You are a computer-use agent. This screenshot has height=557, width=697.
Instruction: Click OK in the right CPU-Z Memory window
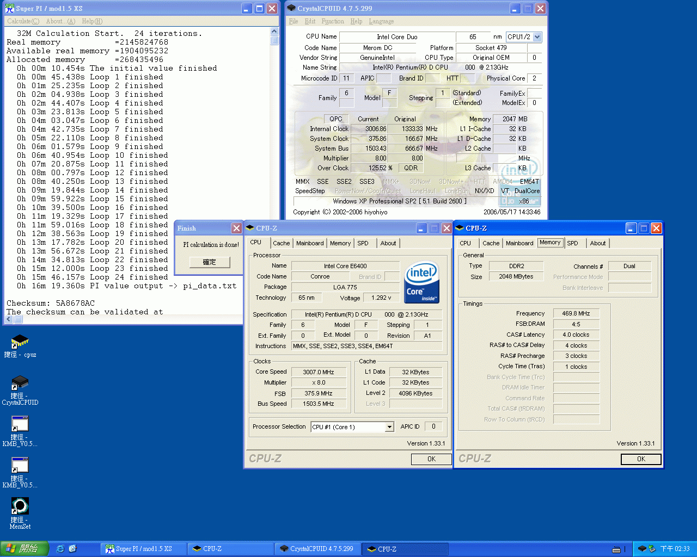coord(641,459)
